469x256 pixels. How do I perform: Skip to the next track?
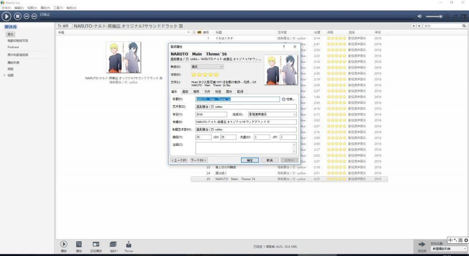[34, 16]
